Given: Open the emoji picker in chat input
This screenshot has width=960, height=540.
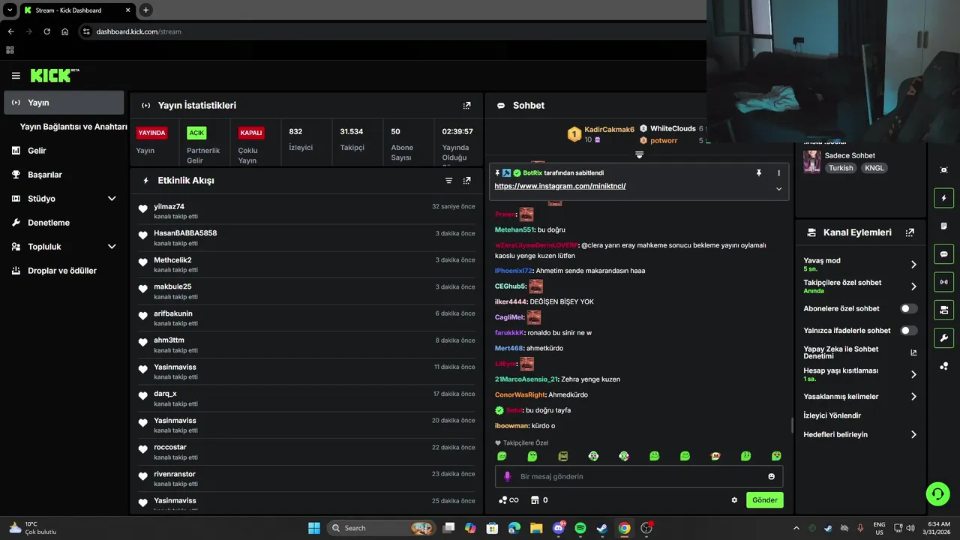Looking at the screenshot, I should pyautogui.click(x=771, y=476).
